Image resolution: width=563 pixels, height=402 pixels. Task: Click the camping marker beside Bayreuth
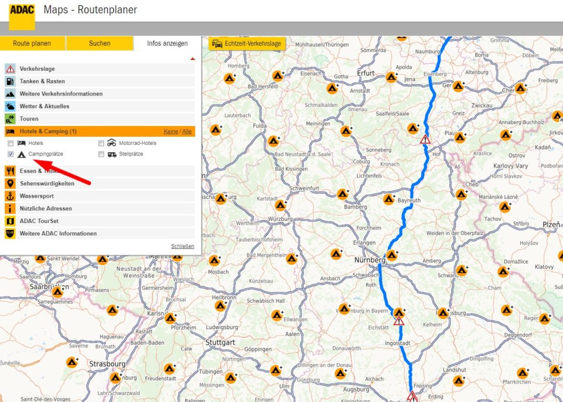coord(389,199)
